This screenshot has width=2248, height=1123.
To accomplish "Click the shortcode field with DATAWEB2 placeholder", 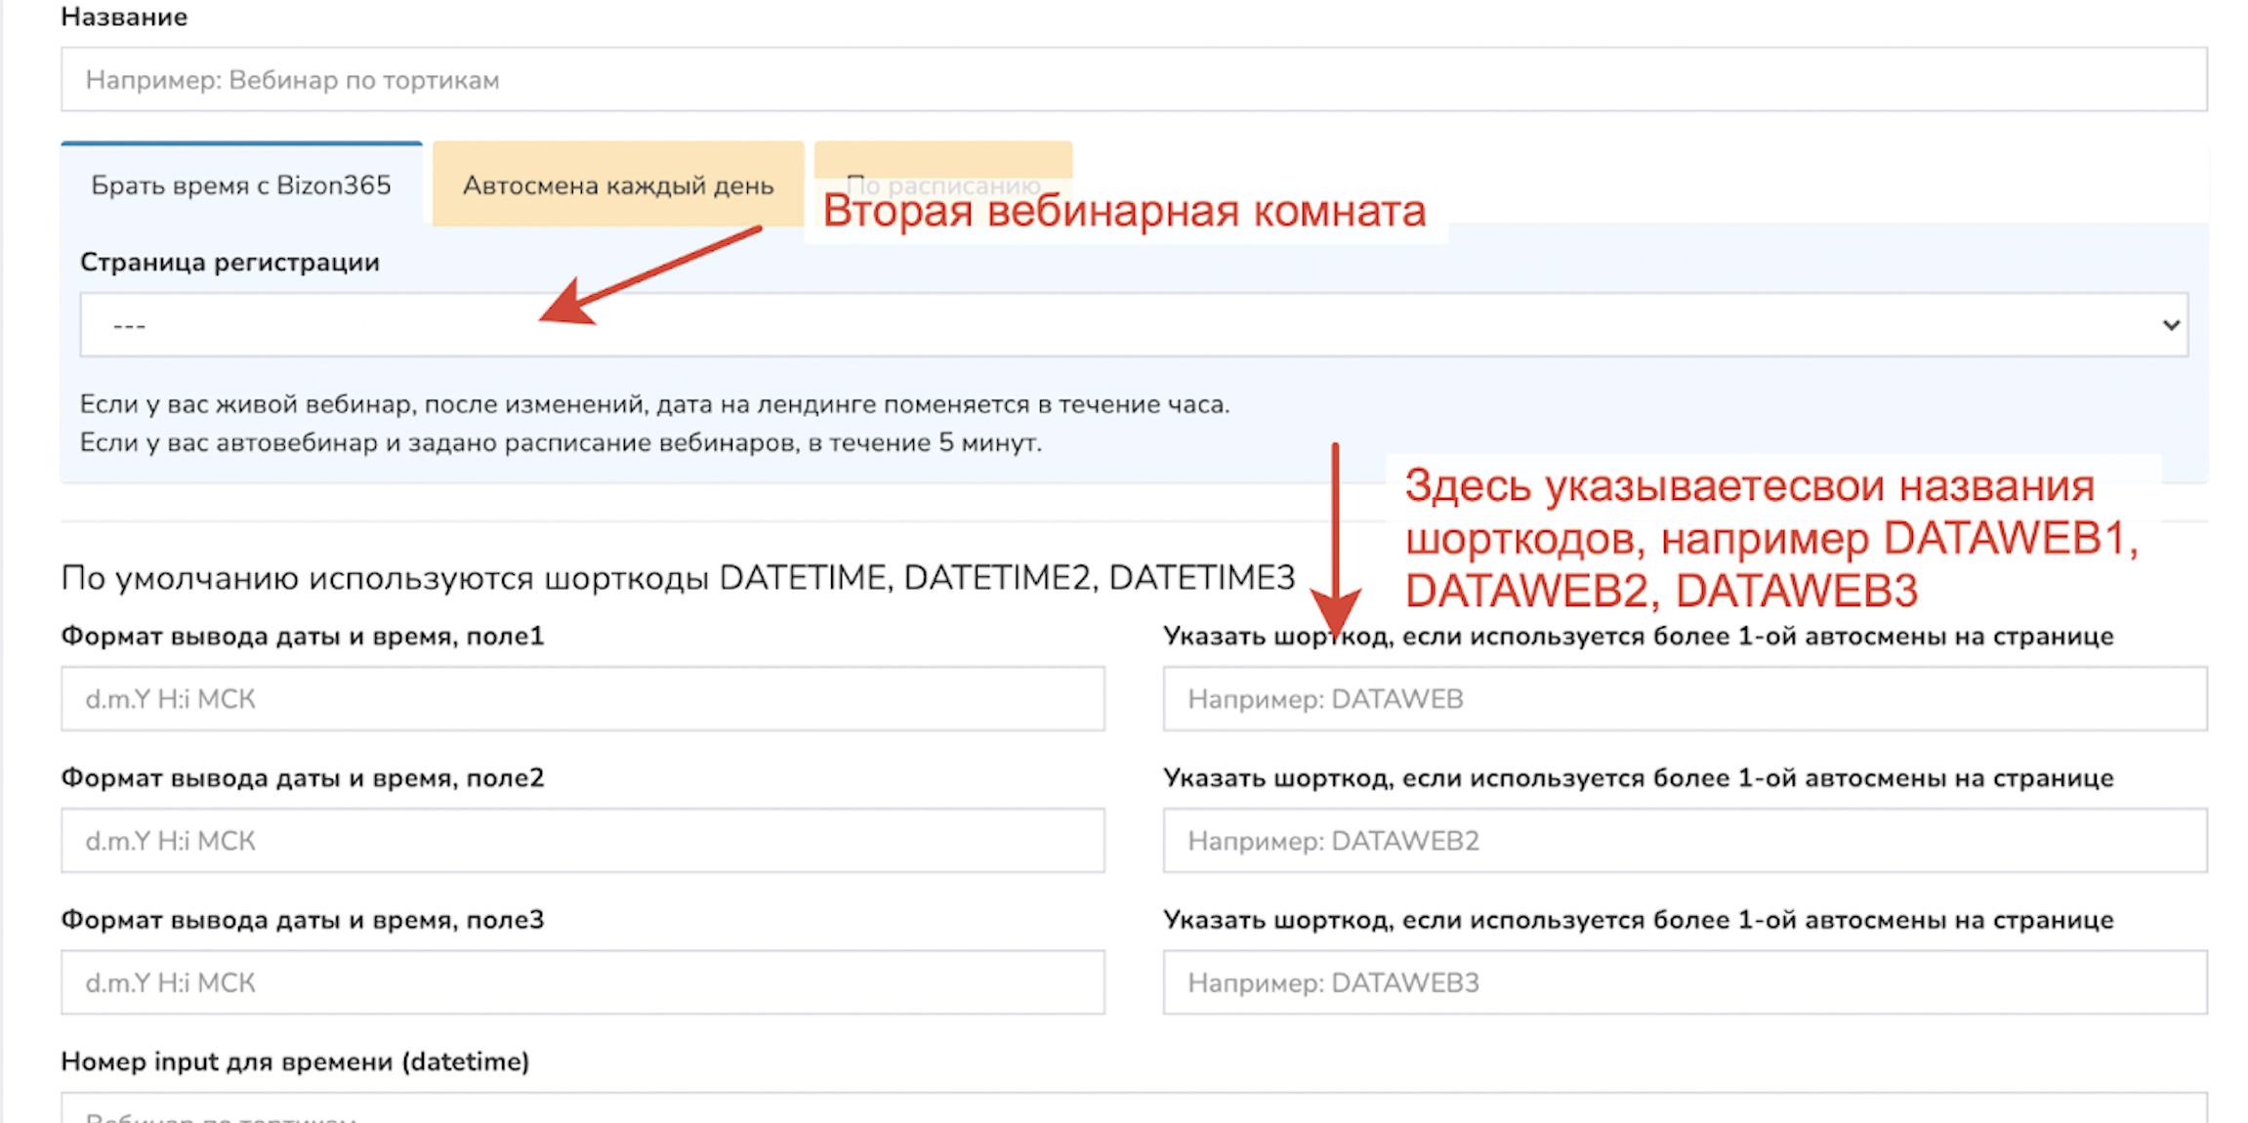I will pyautogui.click(x=1684, y=841).
